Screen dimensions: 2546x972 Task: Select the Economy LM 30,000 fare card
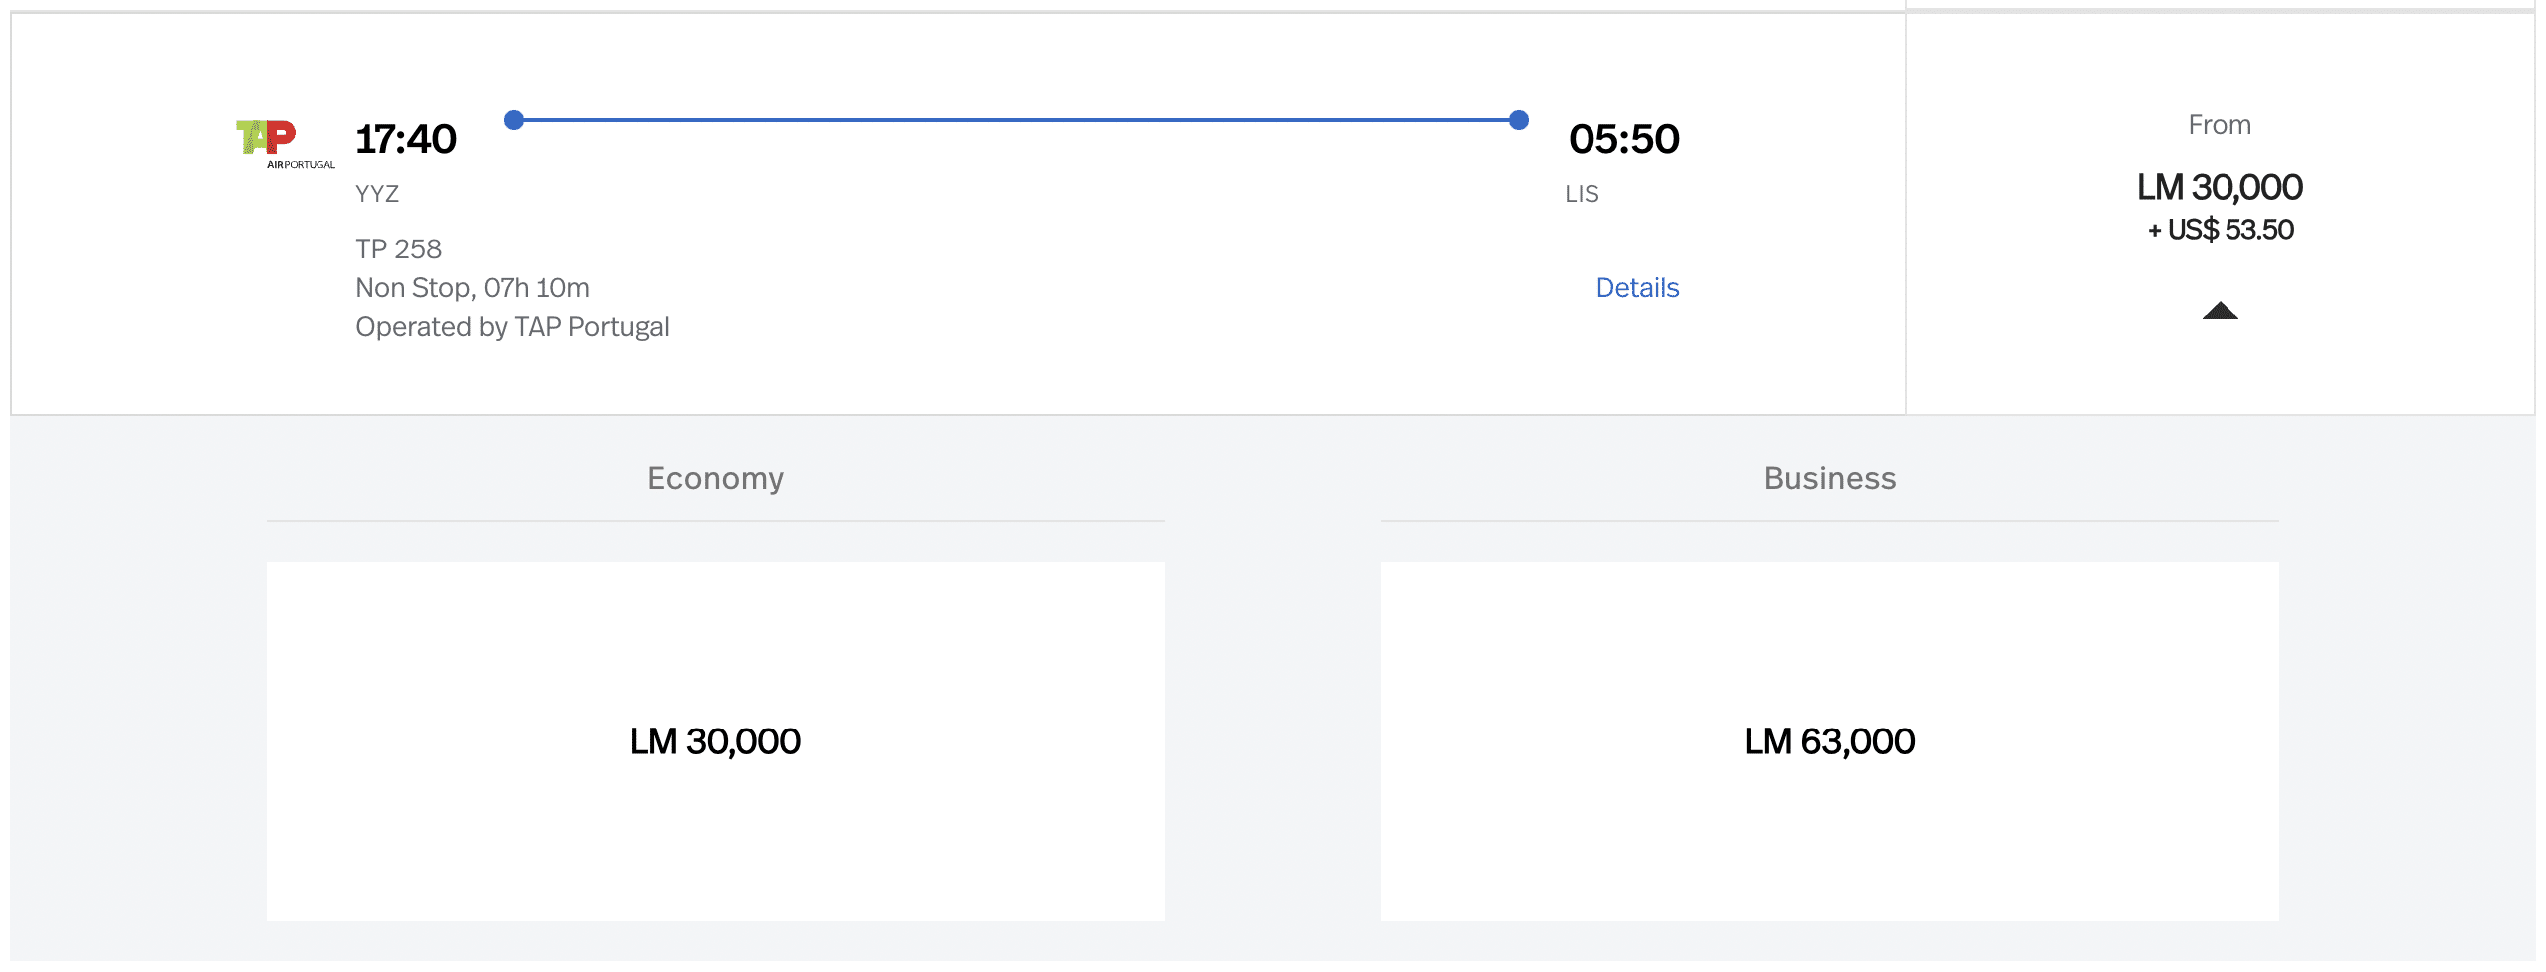tap(715, 740)
